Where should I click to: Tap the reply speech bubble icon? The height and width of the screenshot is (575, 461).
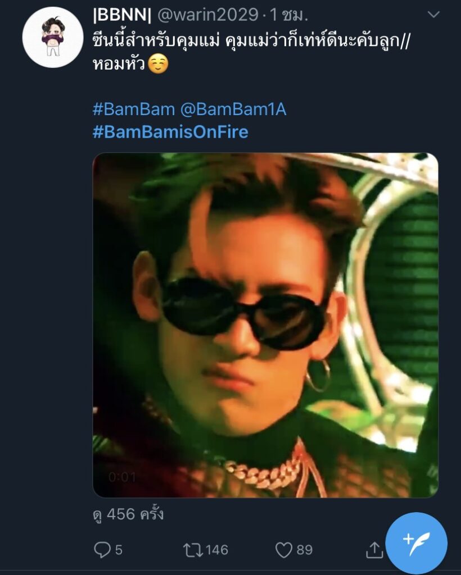(x=101, y=550)
